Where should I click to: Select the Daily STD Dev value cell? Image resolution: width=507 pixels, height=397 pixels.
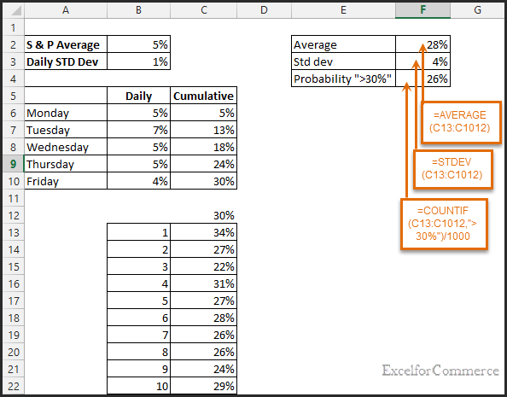138,61
